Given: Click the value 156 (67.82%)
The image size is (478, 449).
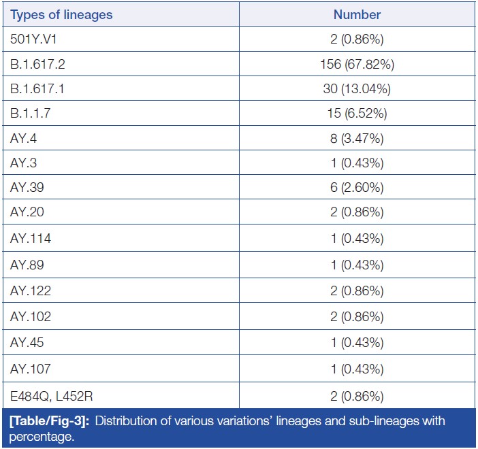Looking at the screenshot, I should tap(357, 65).
